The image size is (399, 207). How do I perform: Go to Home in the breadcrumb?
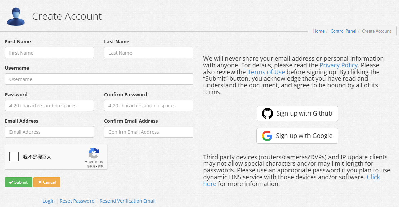coord(319,31)
